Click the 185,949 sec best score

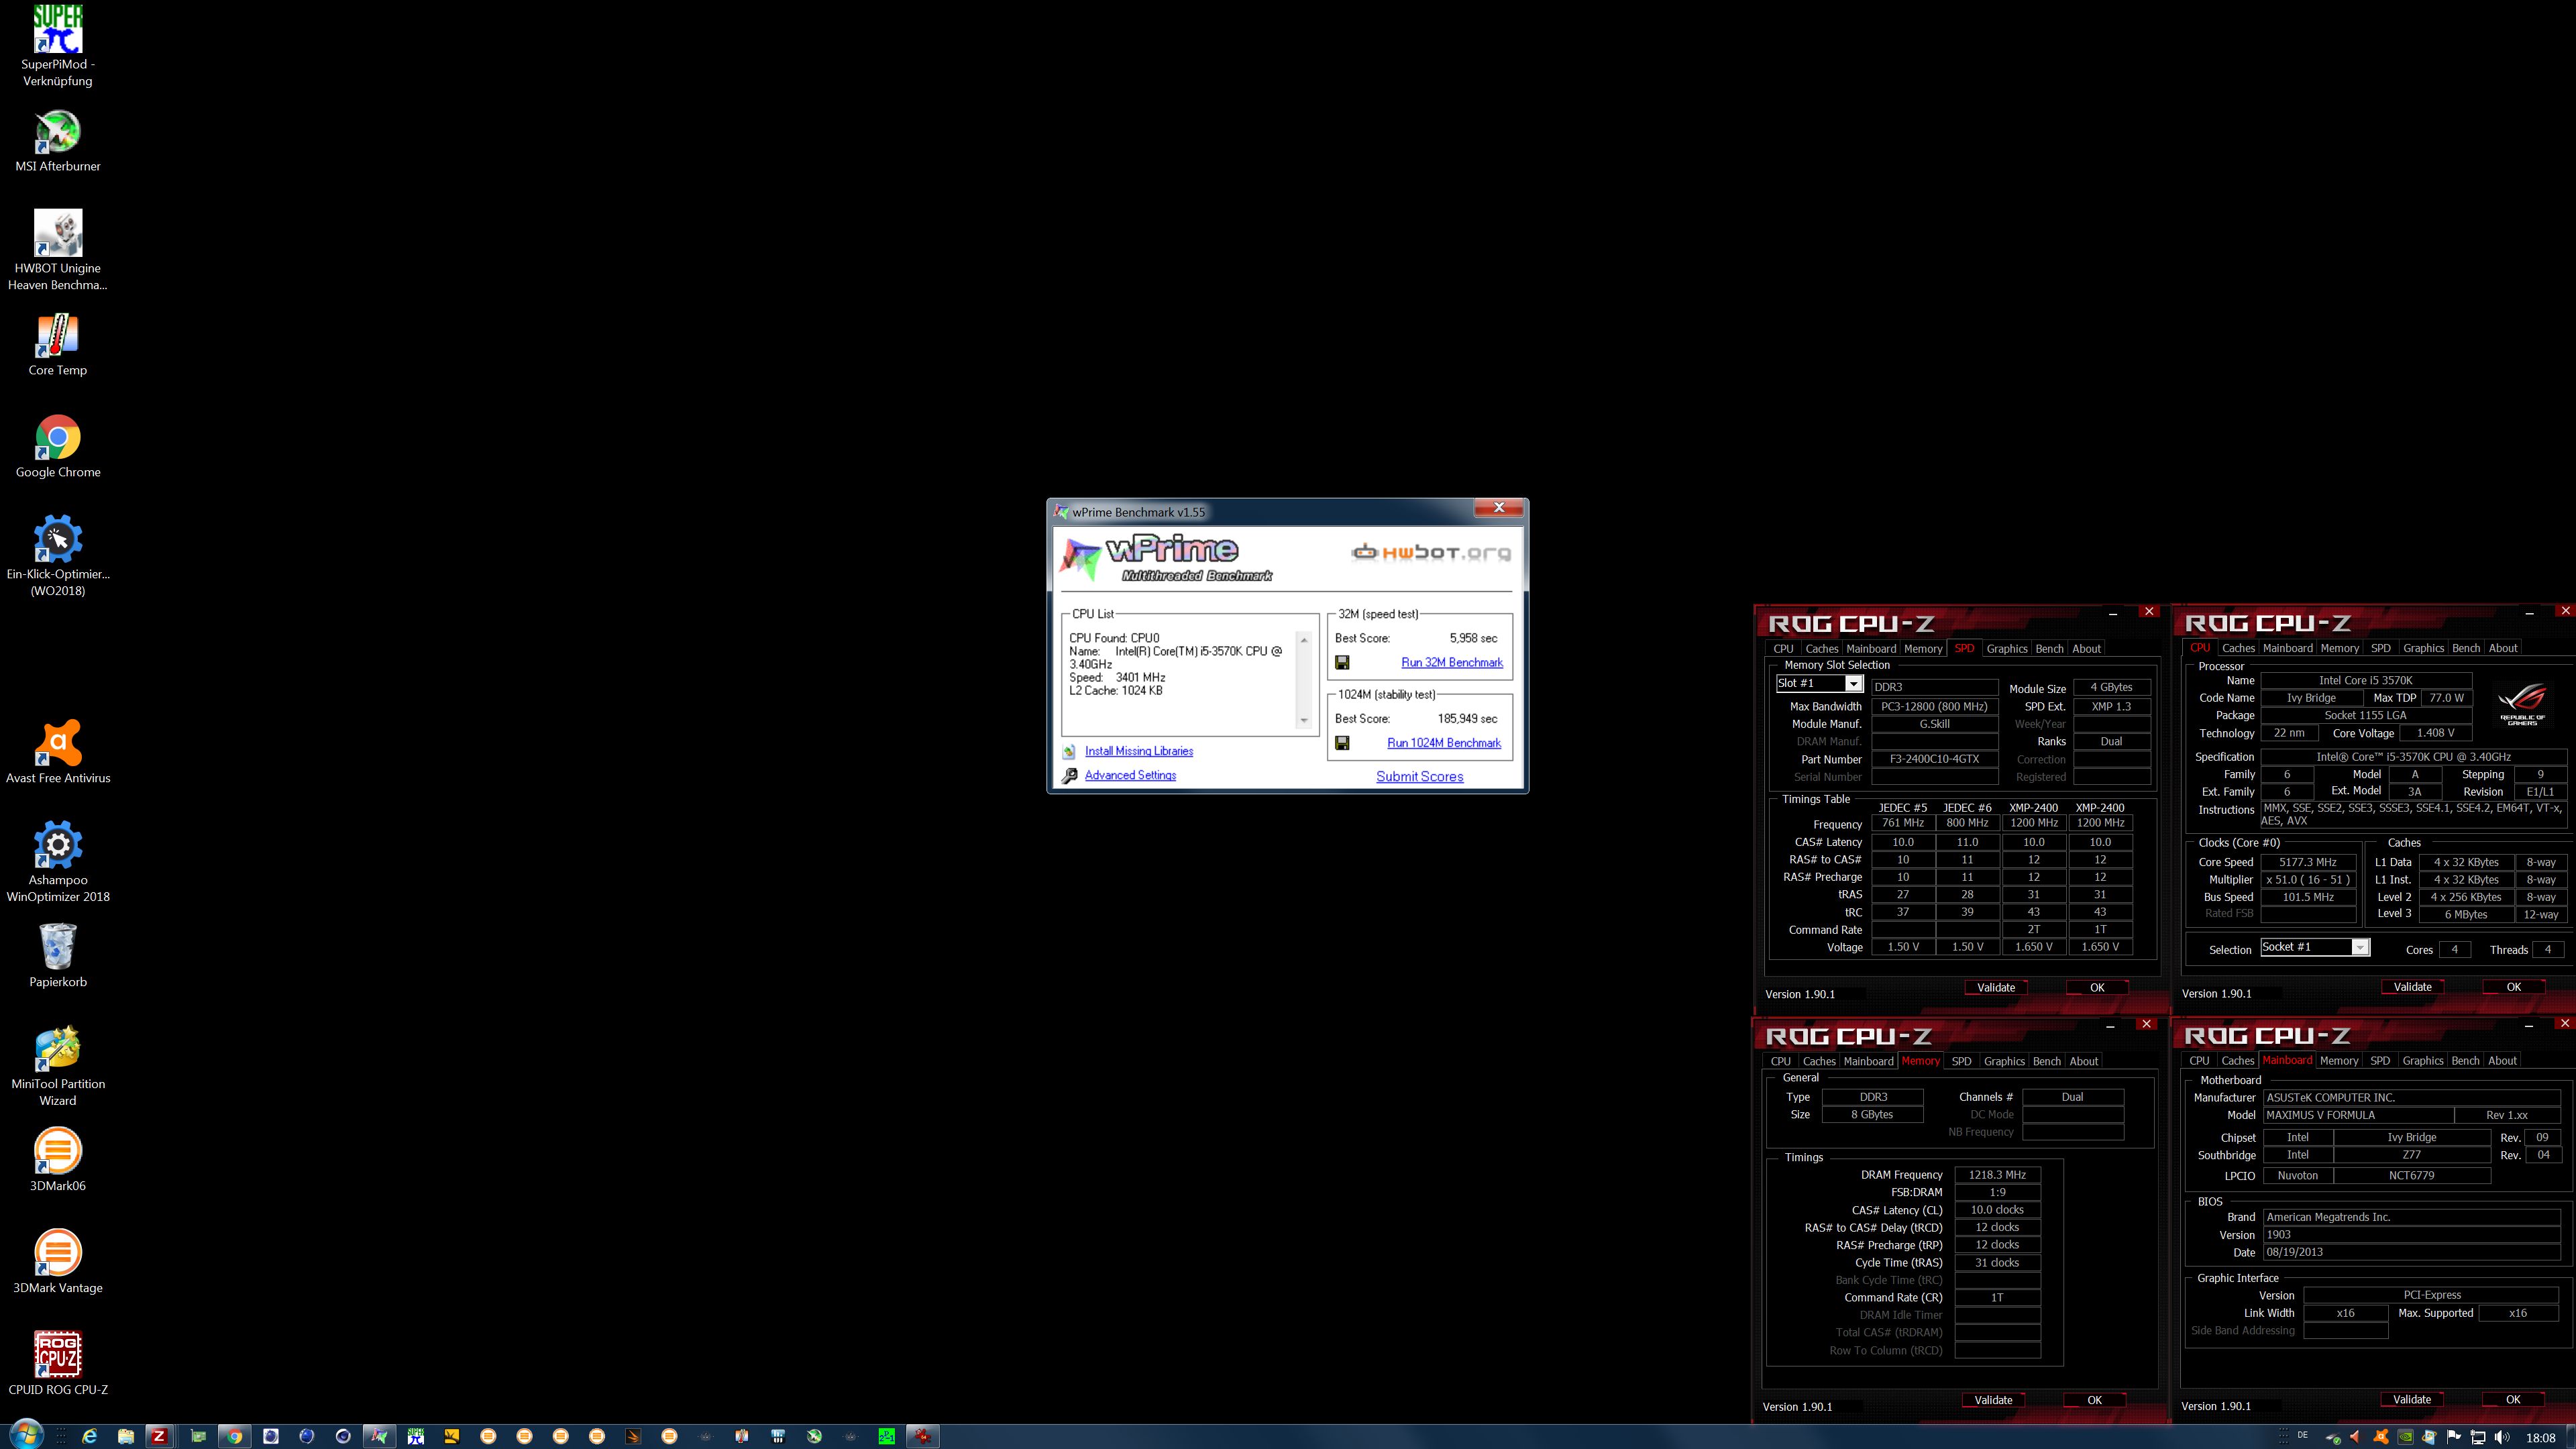point(1467,718)
